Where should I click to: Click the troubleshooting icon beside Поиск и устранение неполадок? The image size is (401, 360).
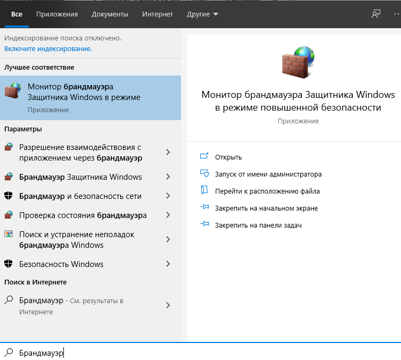pyautogui.click(x=9, y=235)
